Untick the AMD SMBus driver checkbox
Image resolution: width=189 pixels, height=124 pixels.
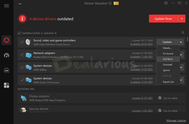point(22,67)
